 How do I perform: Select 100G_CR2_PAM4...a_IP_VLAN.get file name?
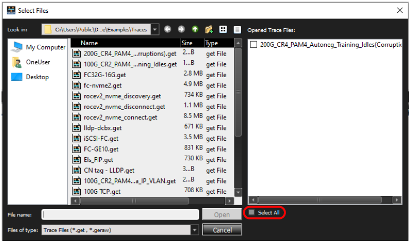[130, 181]
